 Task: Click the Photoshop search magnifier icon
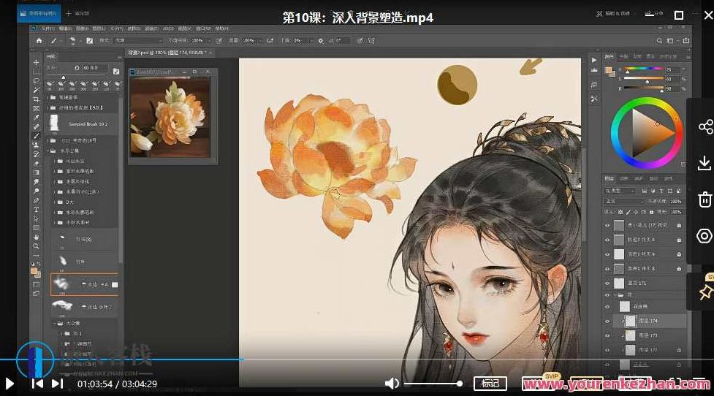coord(659,40)
